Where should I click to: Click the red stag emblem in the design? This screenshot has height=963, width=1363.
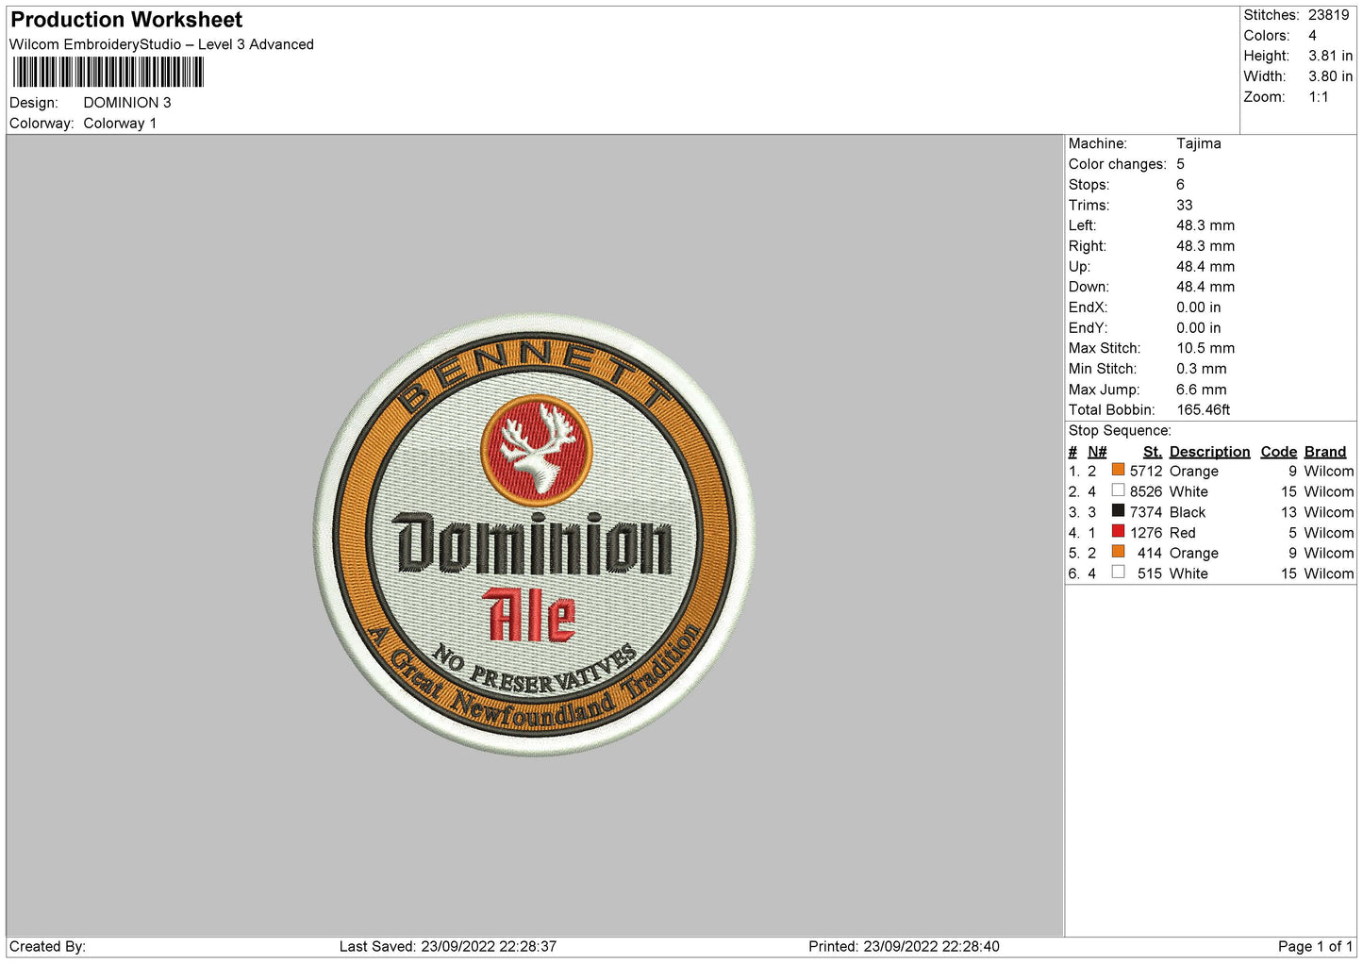pos(537,450)
